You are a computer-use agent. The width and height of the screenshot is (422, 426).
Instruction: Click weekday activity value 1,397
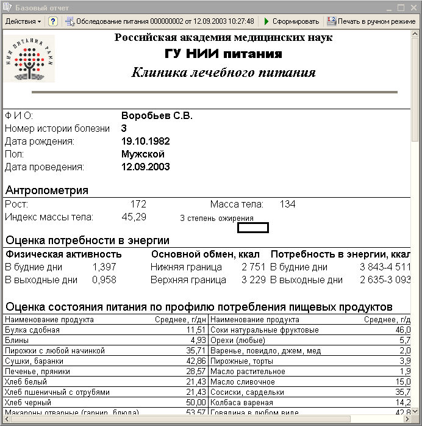tap(104, 267)
